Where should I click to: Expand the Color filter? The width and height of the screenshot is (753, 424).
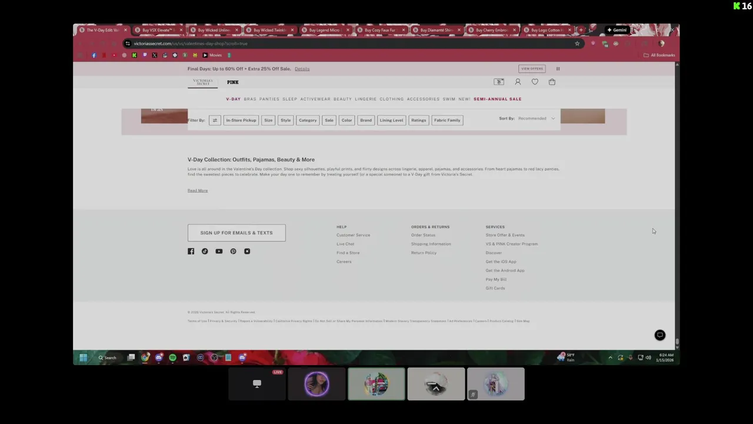[x=346, y=120]
